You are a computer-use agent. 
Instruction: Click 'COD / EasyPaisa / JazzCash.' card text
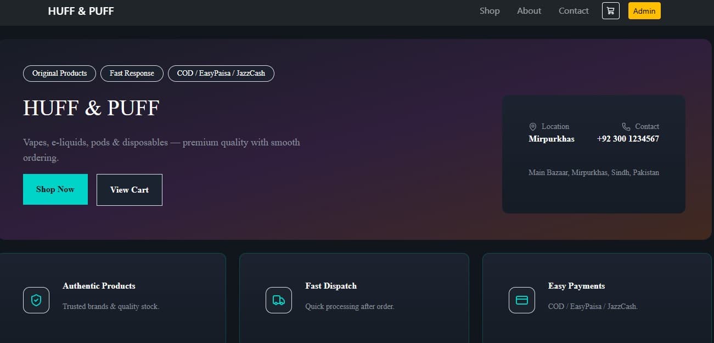point(593,307)
